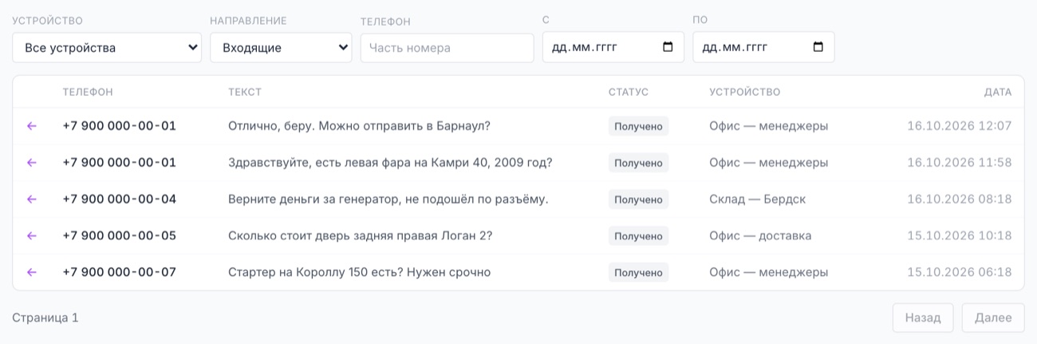Click message "Отлично, беру. Можно отправить в Барнаул?"
The width and height of the screenshot is (1037, 344).
coord(359,126)
